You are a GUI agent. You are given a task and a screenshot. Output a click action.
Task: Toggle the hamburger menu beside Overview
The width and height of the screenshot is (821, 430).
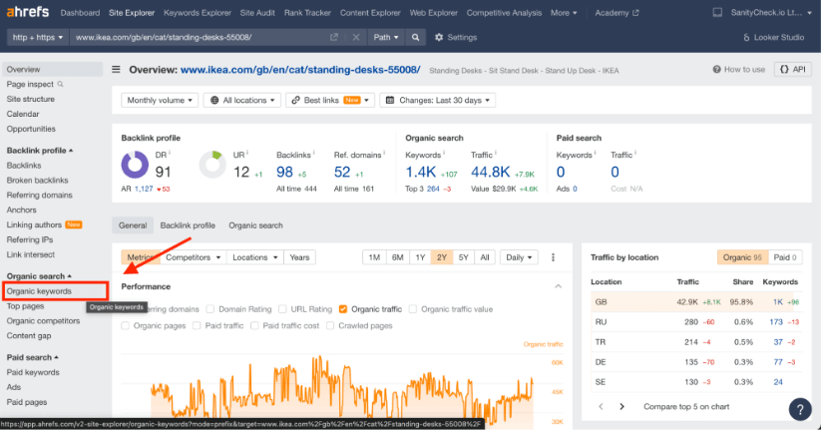point(117,70)
